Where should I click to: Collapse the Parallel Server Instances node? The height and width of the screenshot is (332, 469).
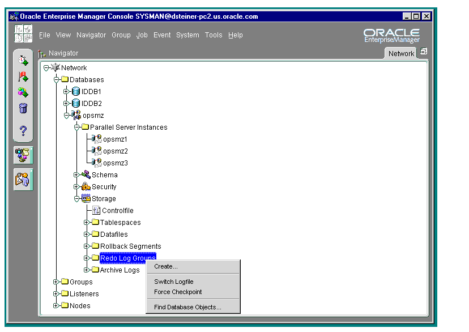click(x=76, y=127)
